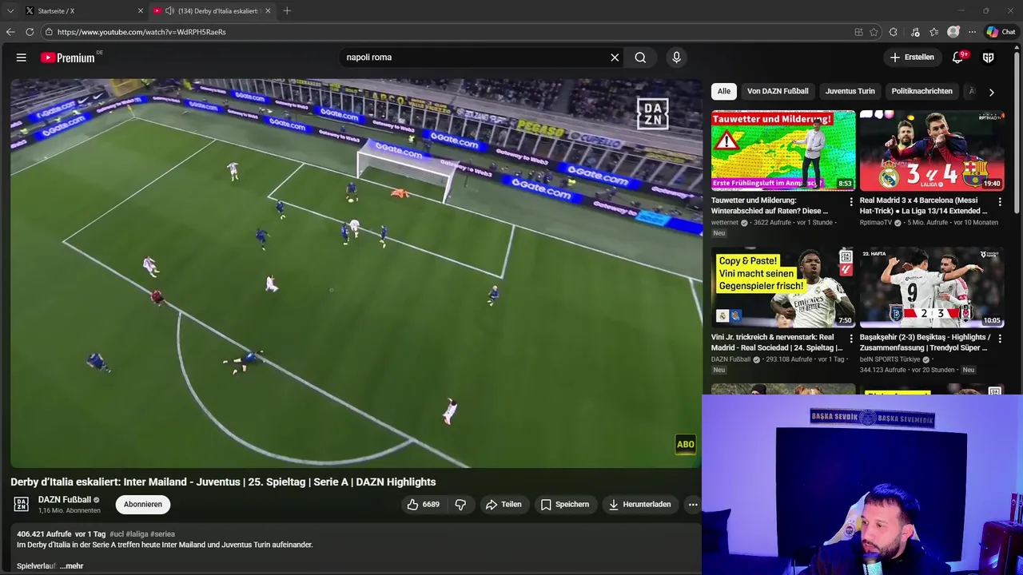Image resolution: width=1023 pixels, height=575 pixels.
Task: Save the video with Speichern
Action: click(565, 505)
